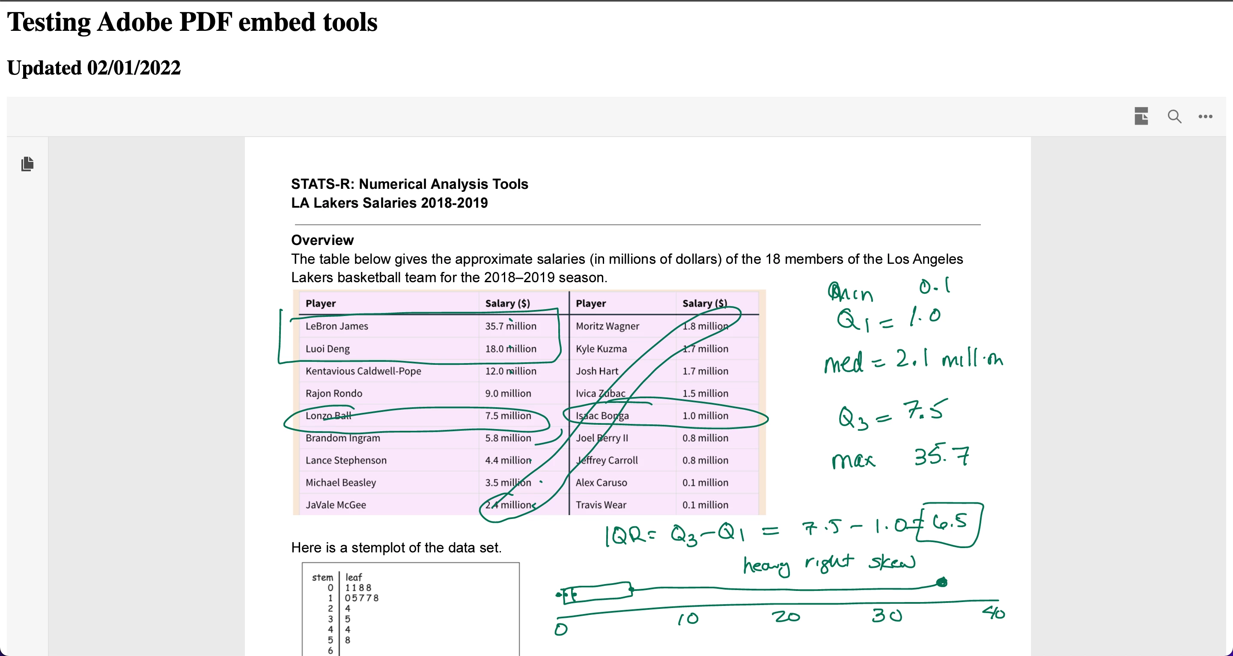Click the stemplot 'stem' label
Viewport: 1233px width, 656px height.
click(x=322, y=578)
